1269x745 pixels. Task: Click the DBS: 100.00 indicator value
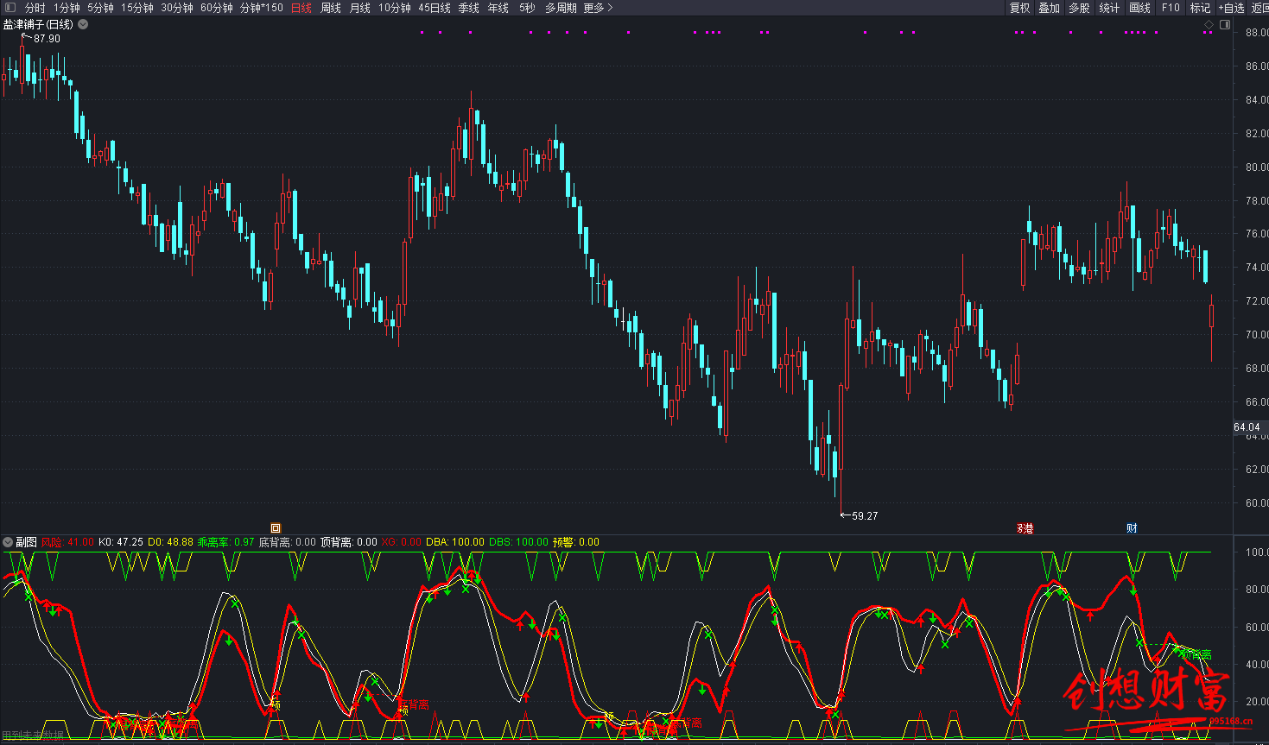(x=518, y=542)
